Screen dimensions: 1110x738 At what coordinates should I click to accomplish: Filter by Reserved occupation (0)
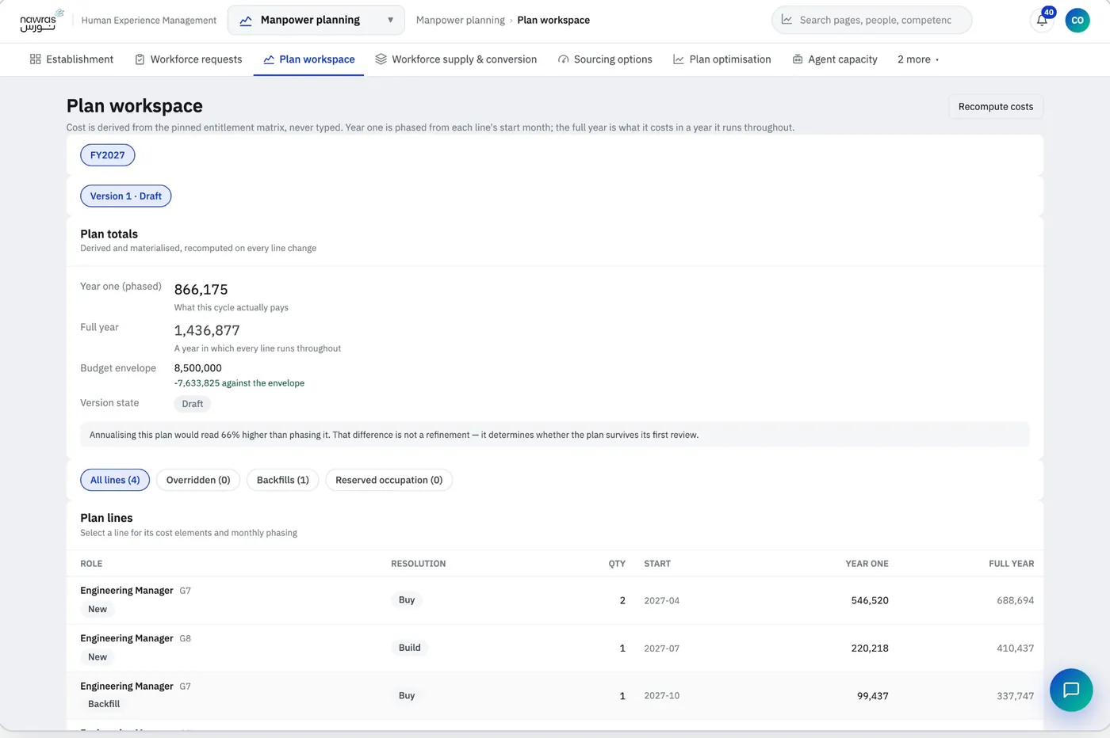(389, 480)
